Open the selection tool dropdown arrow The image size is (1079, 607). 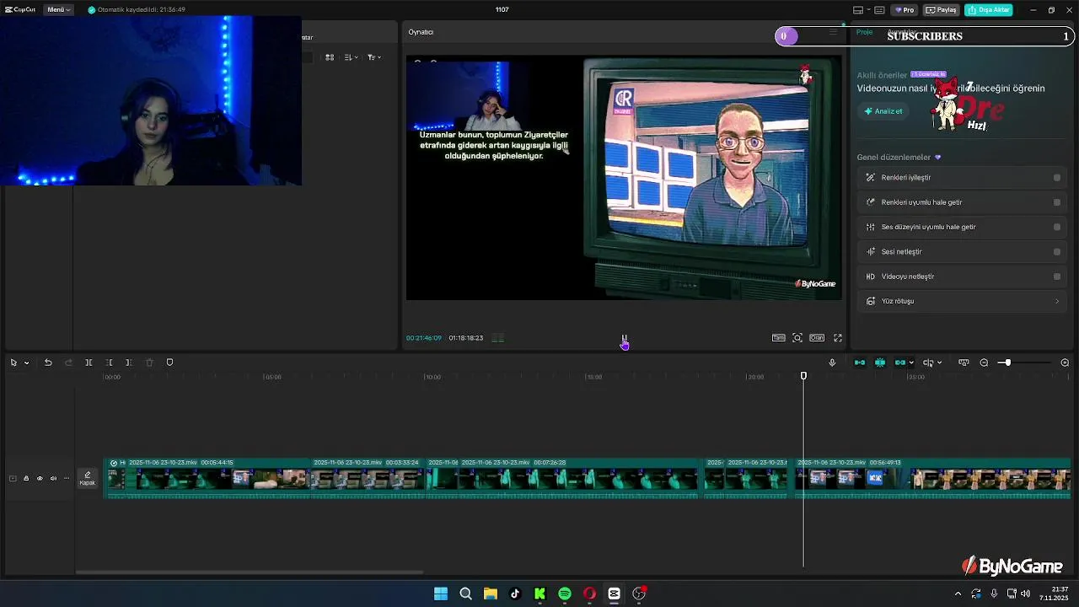pos(26,363)
